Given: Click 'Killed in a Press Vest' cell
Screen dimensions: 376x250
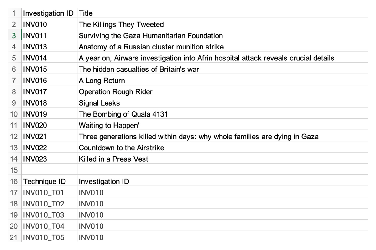Looking at the screenshot, I should coord(223,159).
